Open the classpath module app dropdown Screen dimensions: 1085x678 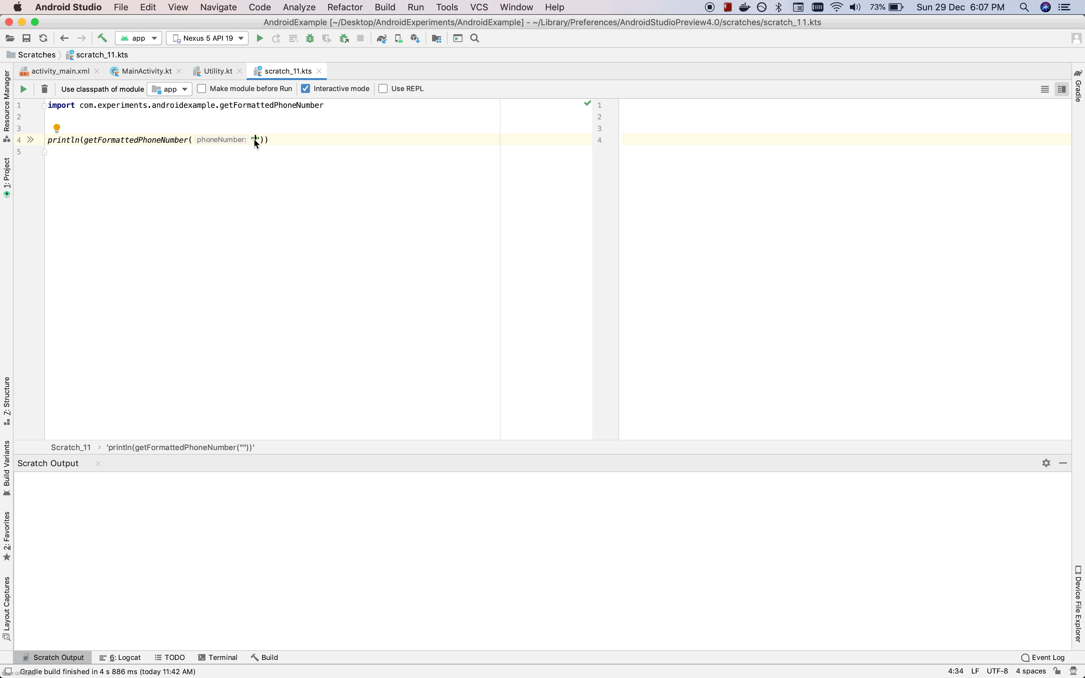(x=170, y=89)
